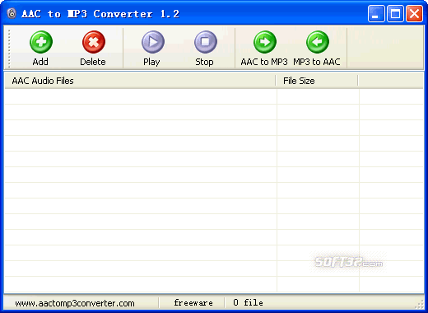The image size is (428, 313).
Task: Sort by the File Size column header
Action: 317,81
